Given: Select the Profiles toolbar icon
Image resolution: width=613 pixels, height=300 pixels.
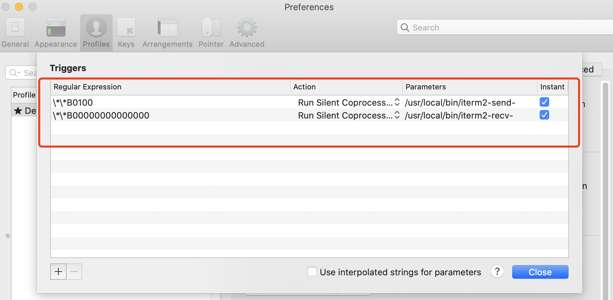Looking at the screenshot, I should click(96, 33).
